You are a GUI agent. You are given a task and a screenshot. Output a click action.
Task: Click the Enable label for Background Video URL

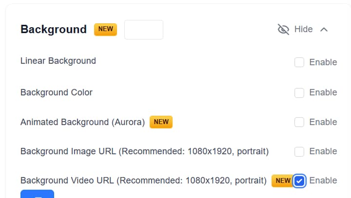[323, 181]
